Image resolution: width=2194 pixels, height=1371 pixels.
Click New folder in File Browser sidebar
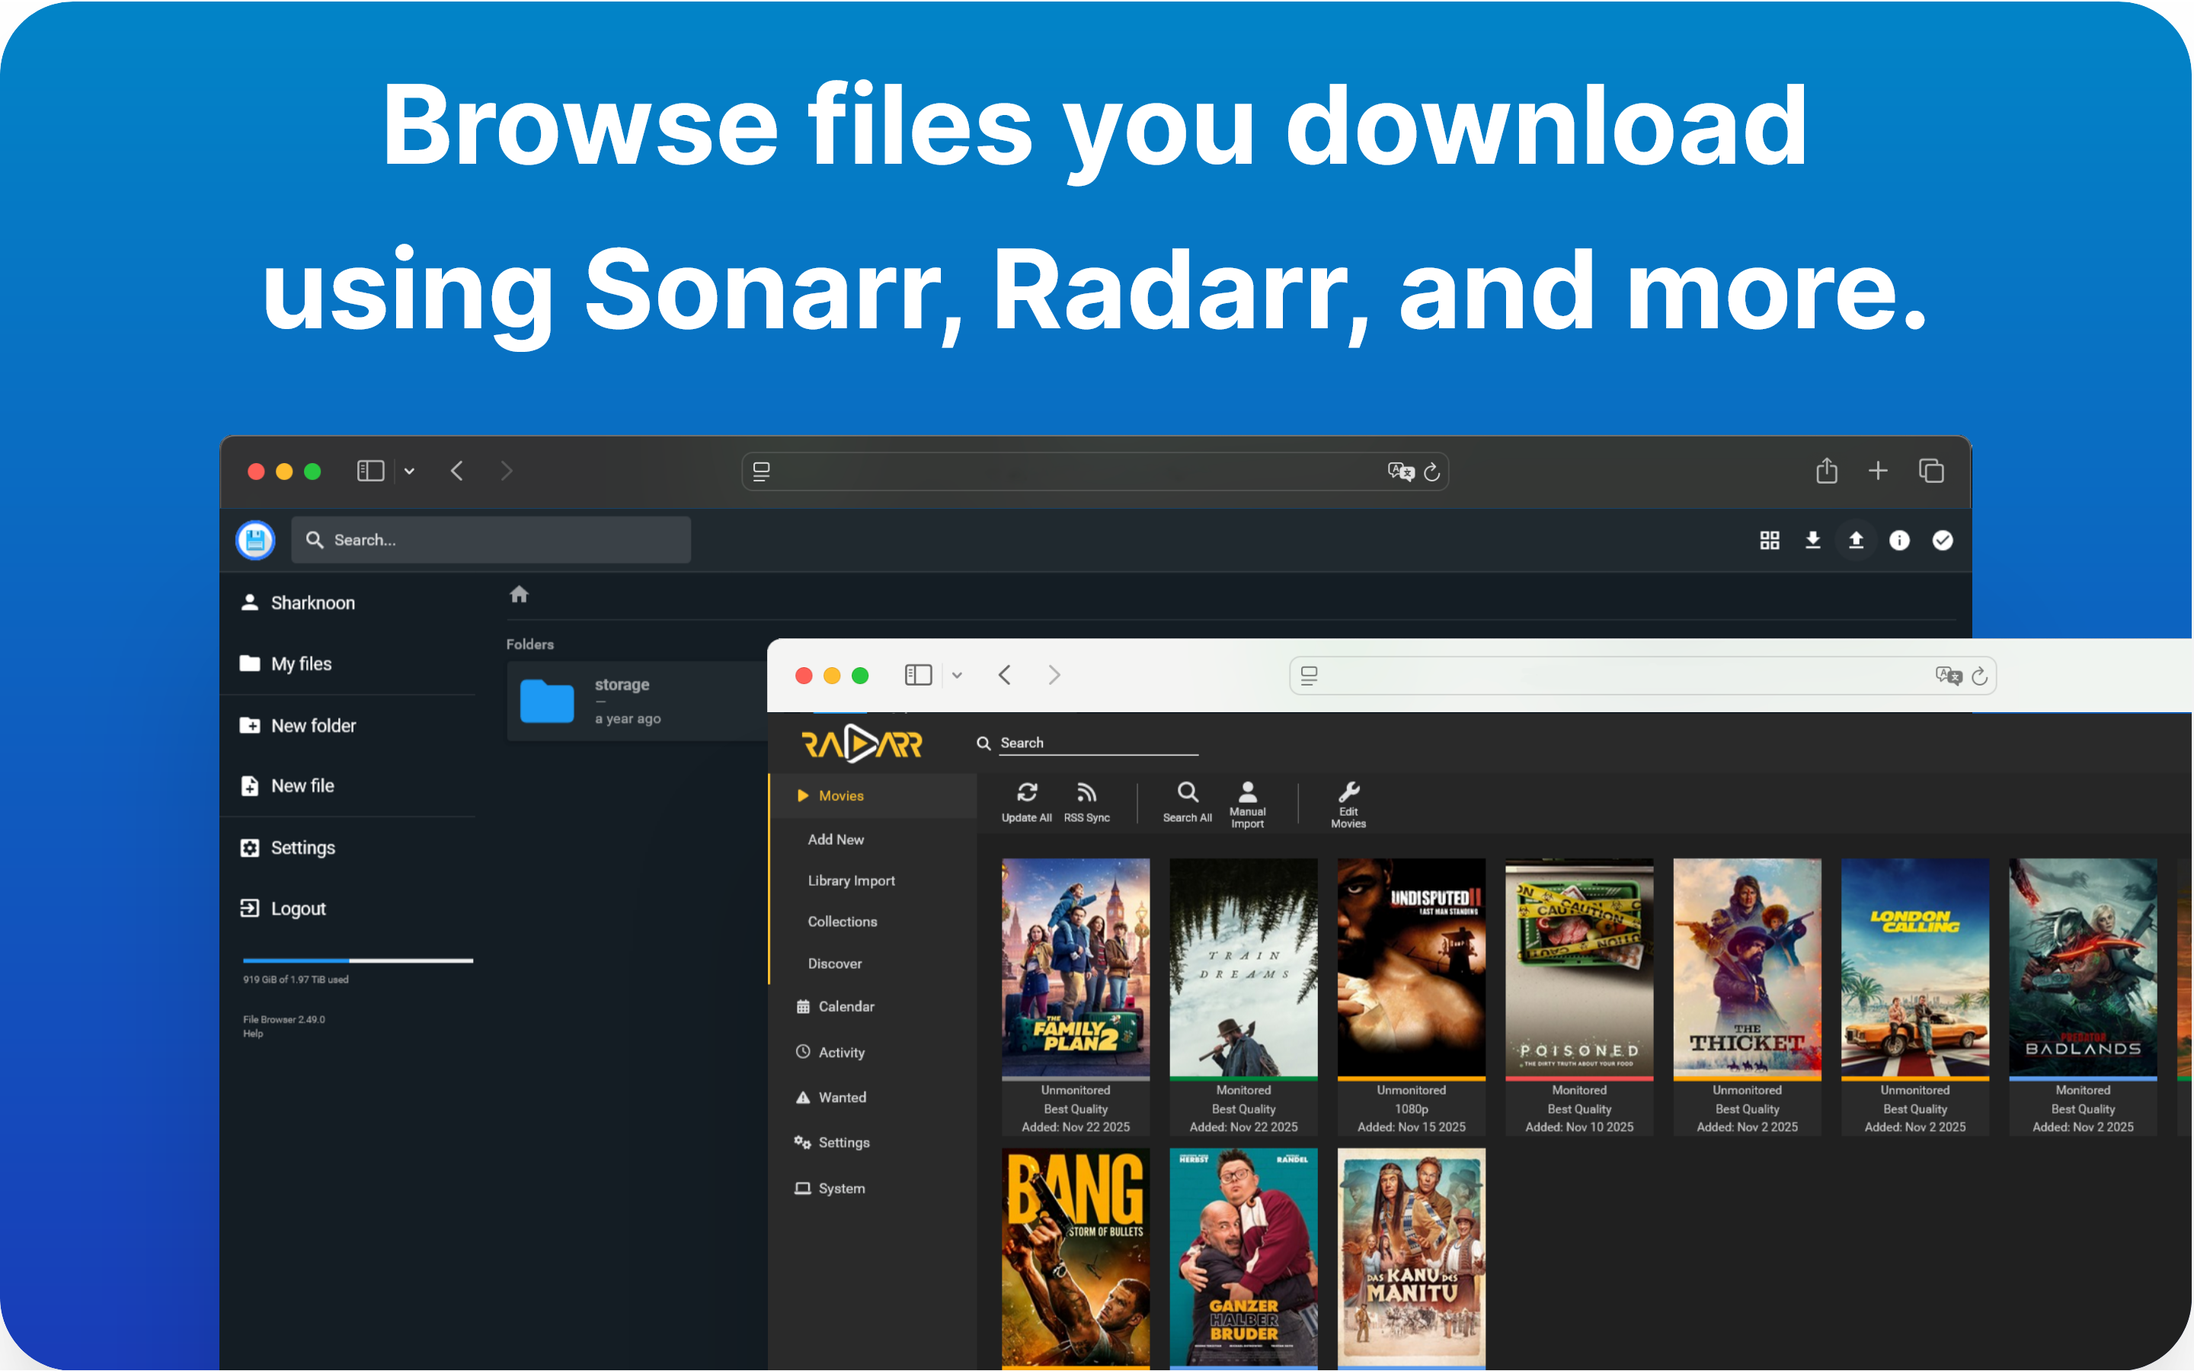[x=313, y=725]
